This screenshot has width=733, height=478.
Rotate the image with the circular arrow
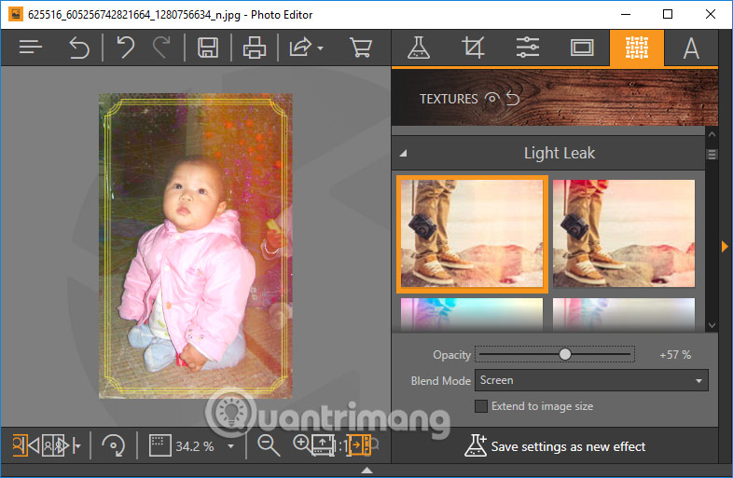(113, 445)
